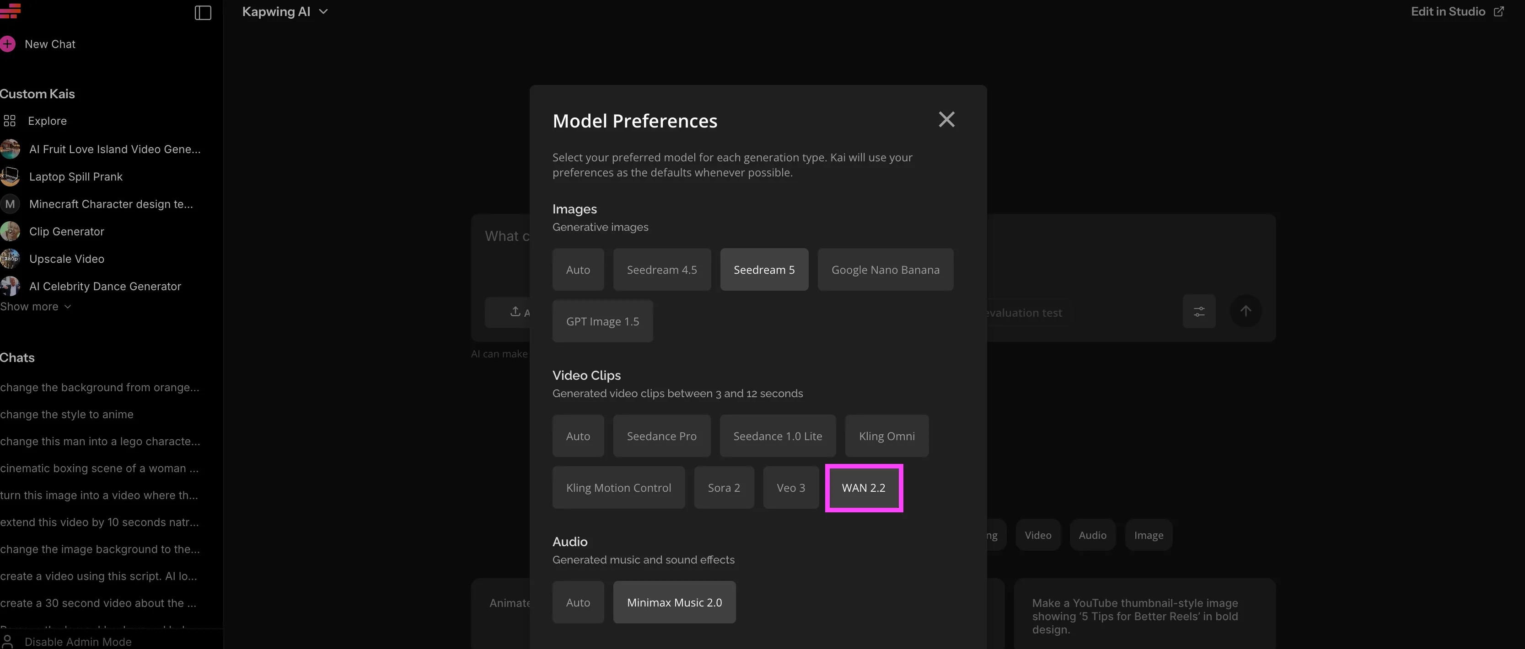Image resolution: width=1525 pixels, height=649 pixels.
Task: Open Laptop Spill Prank avatar icon
Action: click(10, 176)
